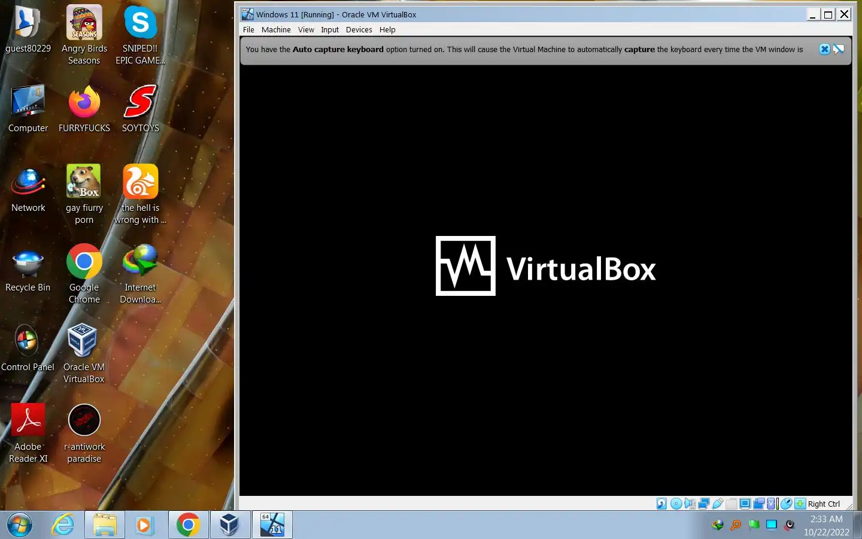Click the display indicator in status bar

(x=745, y=504)
